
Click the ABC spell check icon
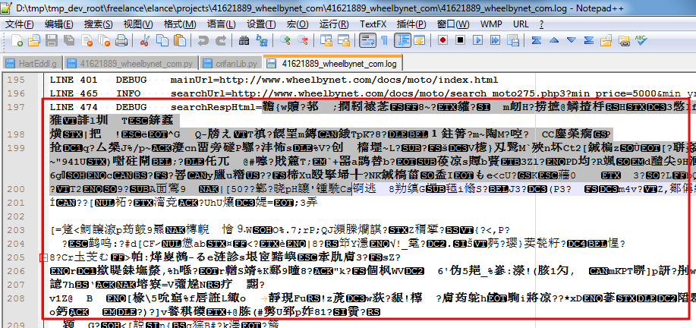coord(641,40)
